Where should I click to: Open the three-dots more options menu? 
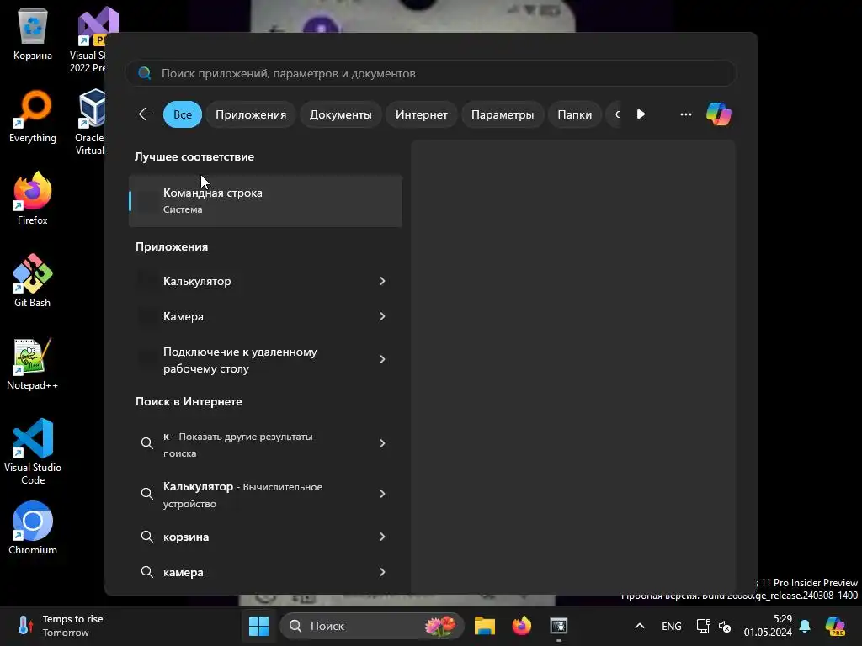[x=685, y=114]
